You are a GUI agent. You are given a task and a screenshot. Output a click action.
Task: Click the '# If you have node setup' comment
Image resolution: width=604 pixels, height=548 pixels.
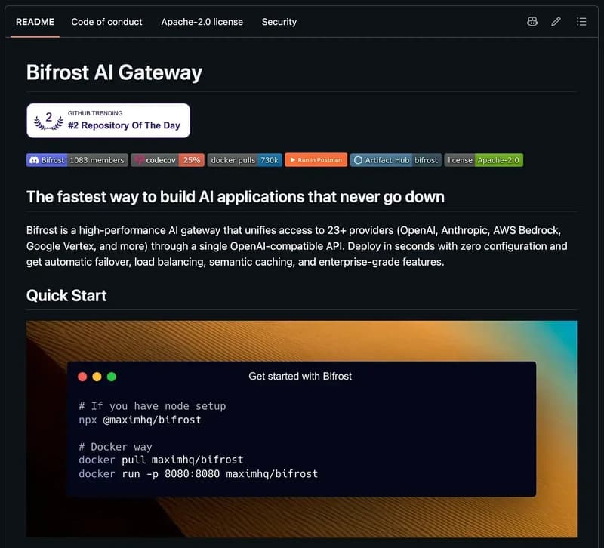[153, 406]
